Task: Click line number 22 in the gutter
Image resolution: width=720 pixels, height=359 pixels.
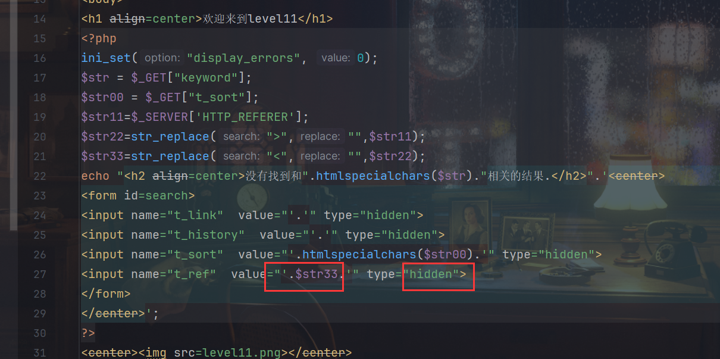Action: (39, 176)
